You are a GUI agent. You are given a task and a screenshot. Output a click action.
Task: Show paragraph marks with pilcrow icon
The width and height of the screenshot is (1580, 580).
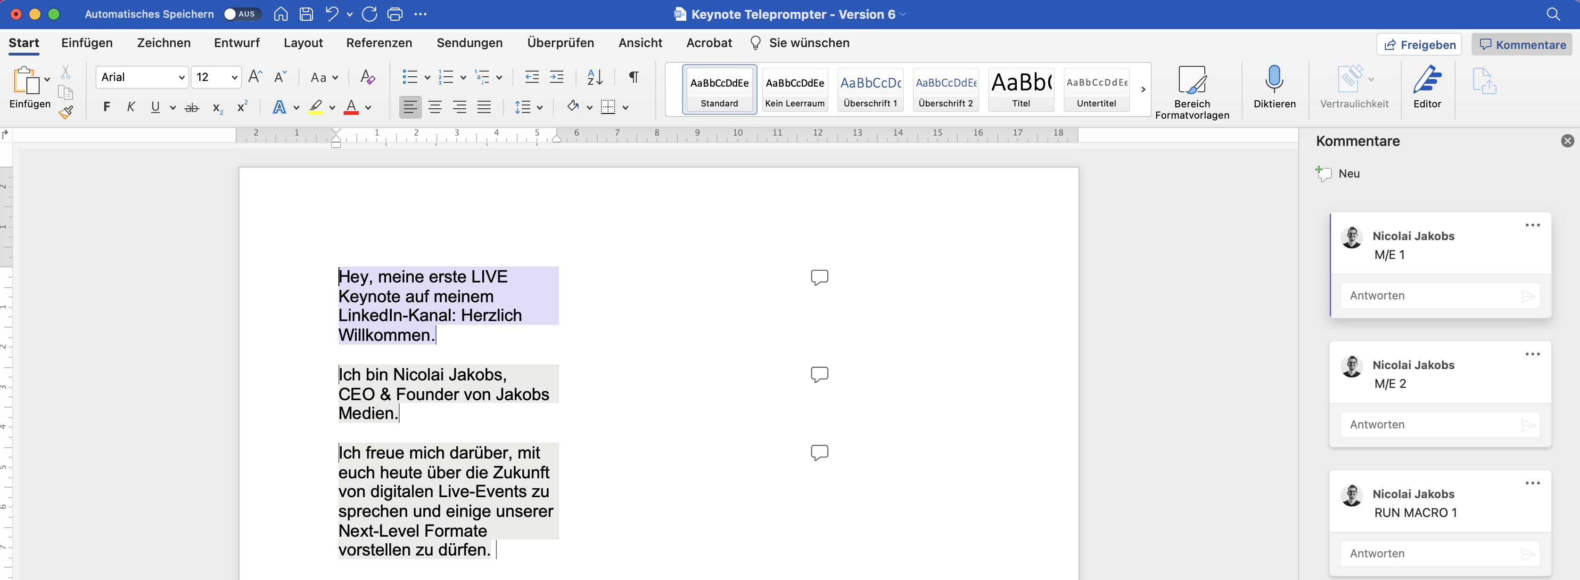(634, 77)
